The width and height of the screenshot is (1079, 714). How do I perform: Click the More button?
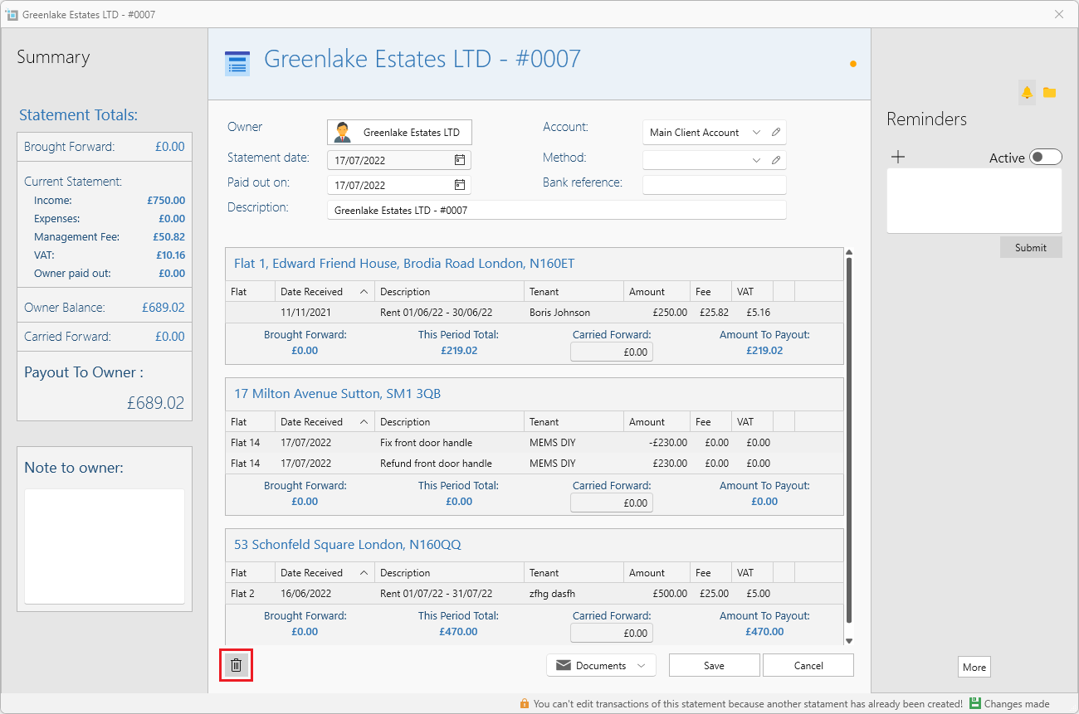pyautogui.click(x=974, y=667)
